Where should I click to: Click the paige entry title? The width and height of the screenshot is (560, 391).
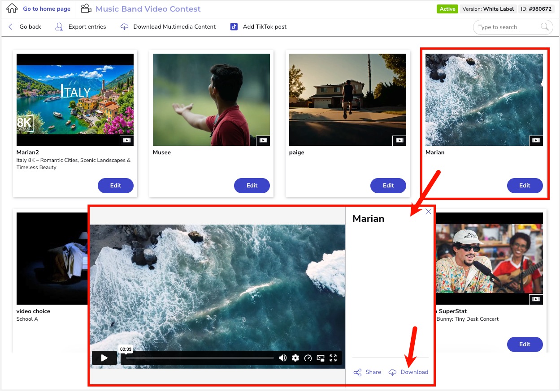tap(297, 153)
